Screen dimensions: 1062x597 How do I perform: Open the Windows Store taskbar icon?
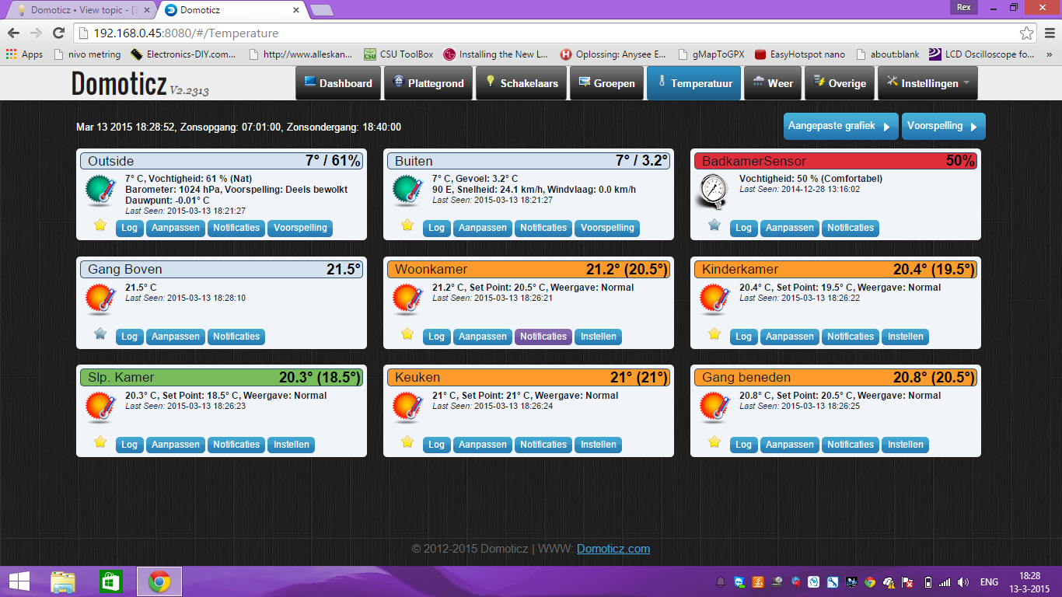coord(111,581)
